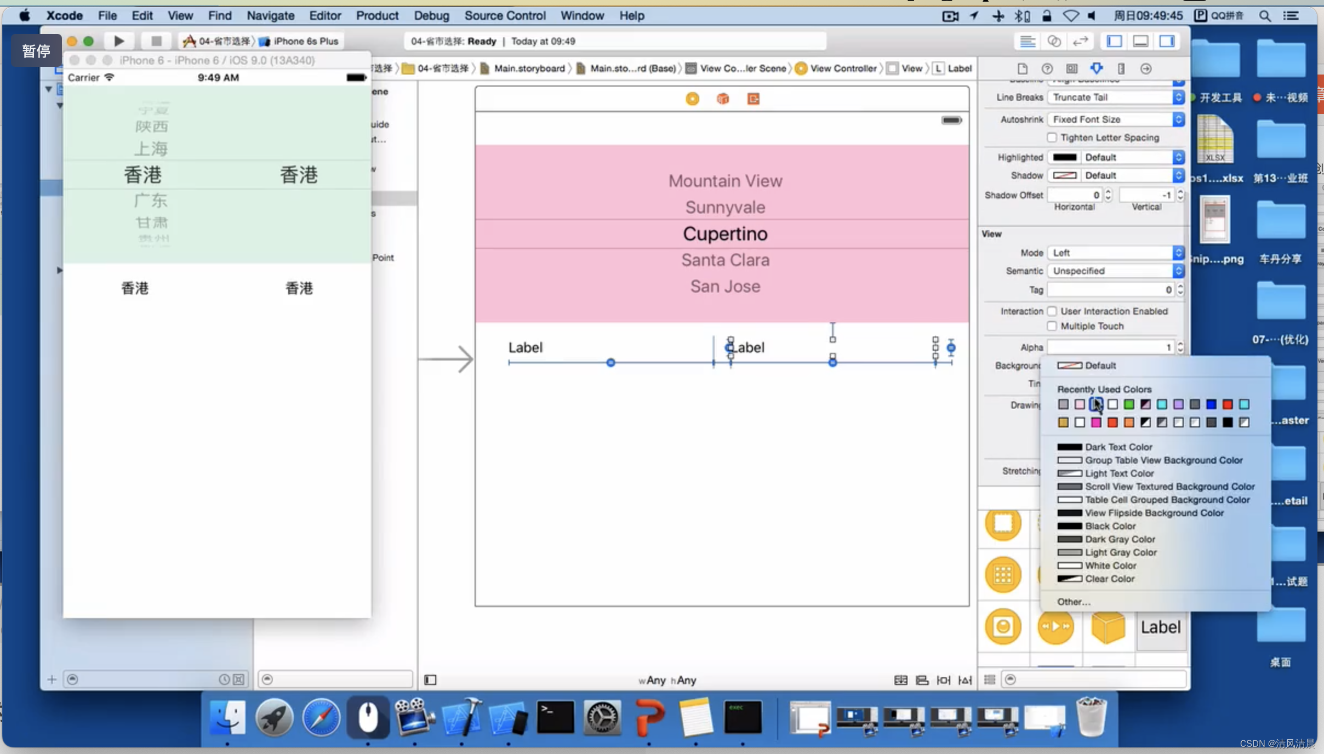
Task: Toggle the Debug area visibility
Action: 1141,41
